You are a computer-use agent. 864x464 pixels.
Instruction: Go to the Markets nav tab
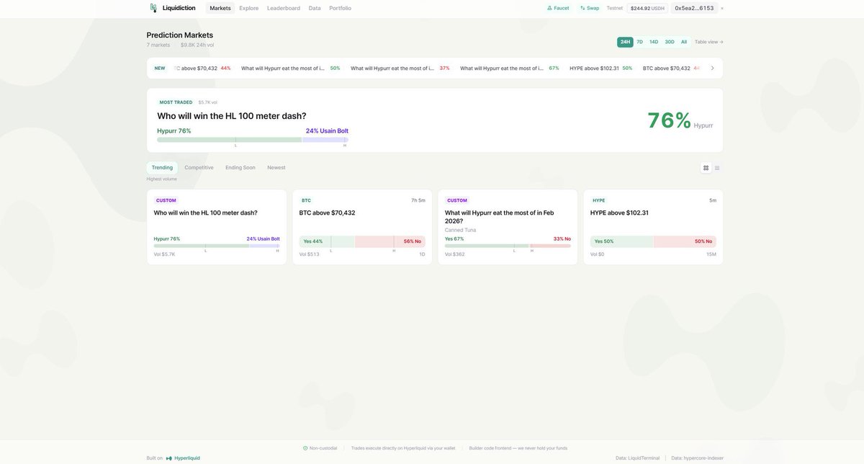click(x=220, y=8)
